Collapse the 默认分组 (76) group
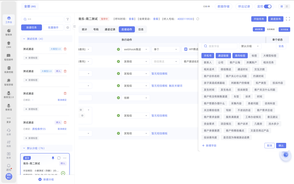The height and width of the screenshot is (184, 294). pos(24,148)
